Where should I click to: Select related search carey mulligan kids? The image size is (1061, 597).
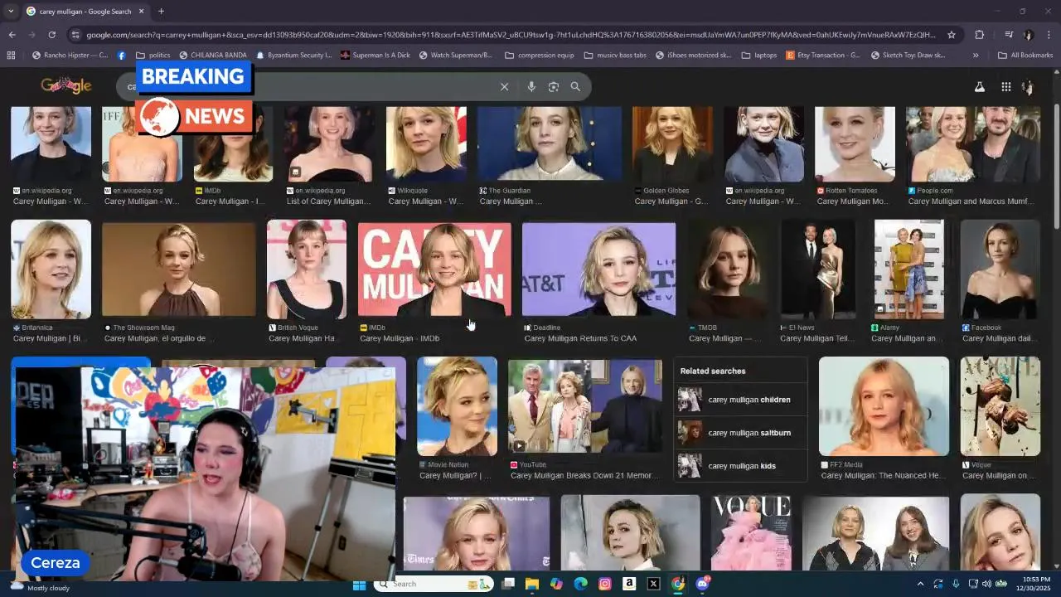click(x=741, y=466)
